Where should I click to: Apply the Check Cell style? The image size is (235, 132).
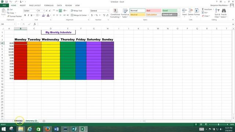170,15
